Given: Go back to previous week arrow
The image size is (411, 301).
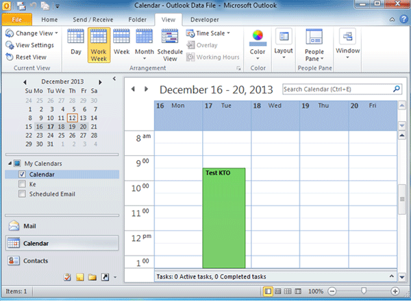Looking at the screenshot, I should (x=133, y=89).
